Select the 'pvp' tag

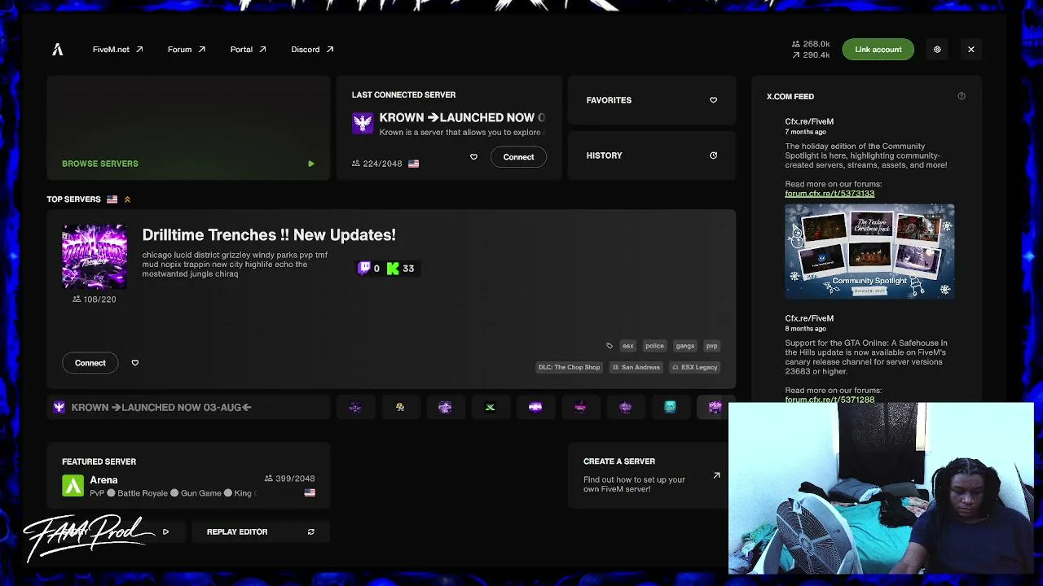tap(711, 346)
